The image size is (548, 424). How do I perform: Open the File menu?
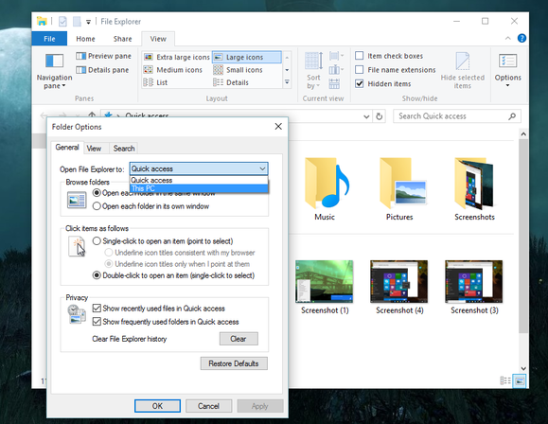click(49, 39)
